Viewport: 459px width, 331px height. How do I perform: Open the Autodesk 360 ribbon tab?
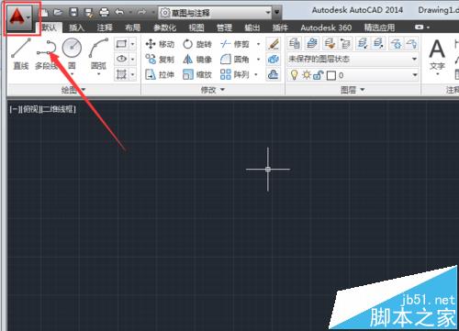point(326,28)
